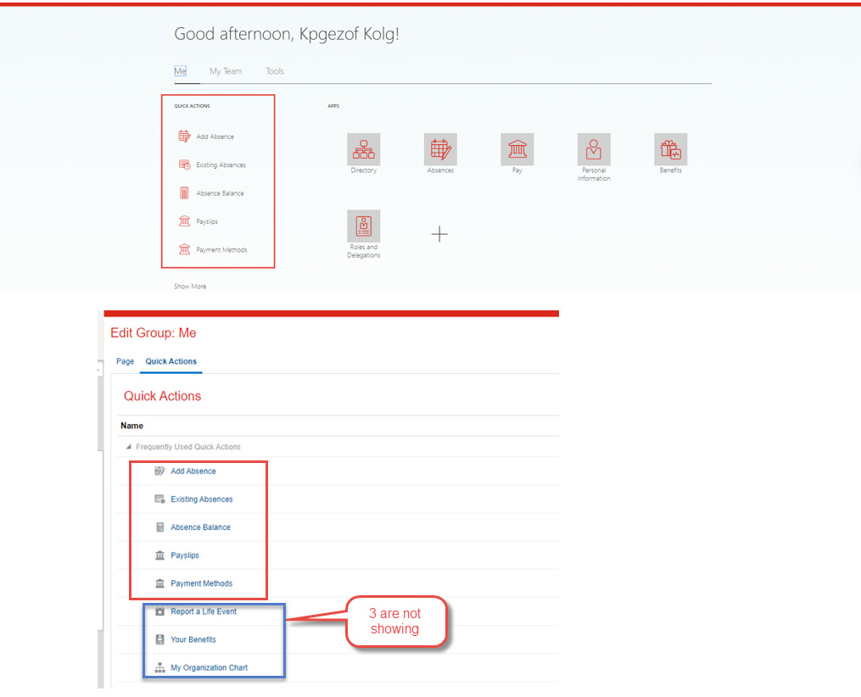The height and width of the screenshot is (697, 861).
Task: Click the Payment Methods quick action link on the home page
Action: click(x=222, y=249)
